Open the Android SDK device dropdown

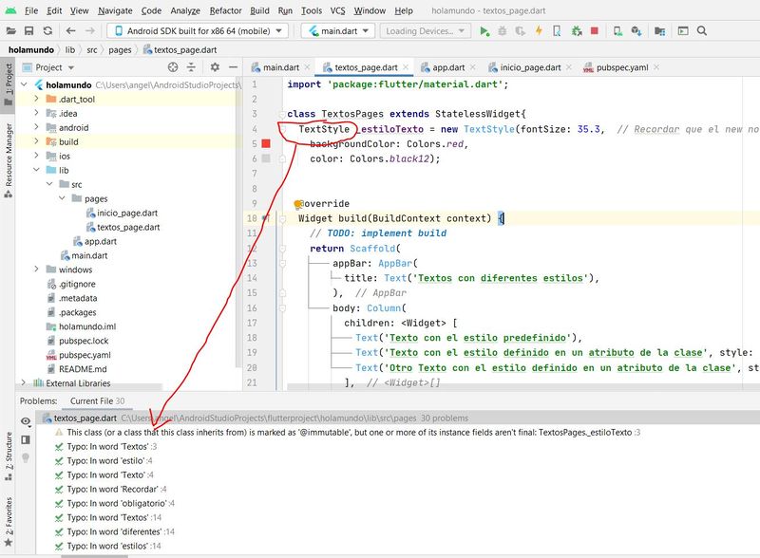(198, 31)
